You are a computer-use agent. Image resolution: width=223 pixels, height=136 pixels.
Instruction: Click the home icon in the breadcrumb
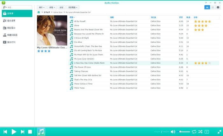(39, 12)
